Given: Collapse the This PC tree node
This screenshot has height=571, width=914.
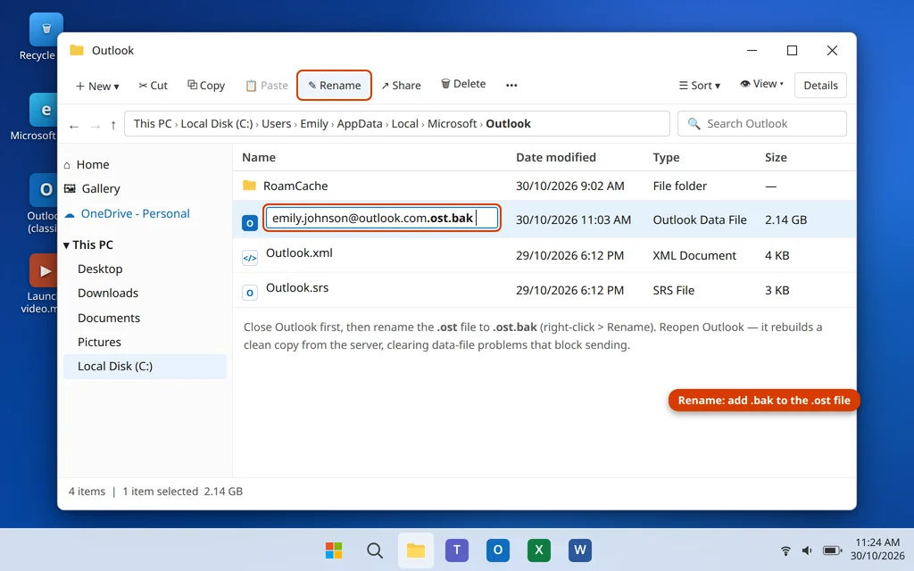Looking at the screenshot, I should coord(66,245).
